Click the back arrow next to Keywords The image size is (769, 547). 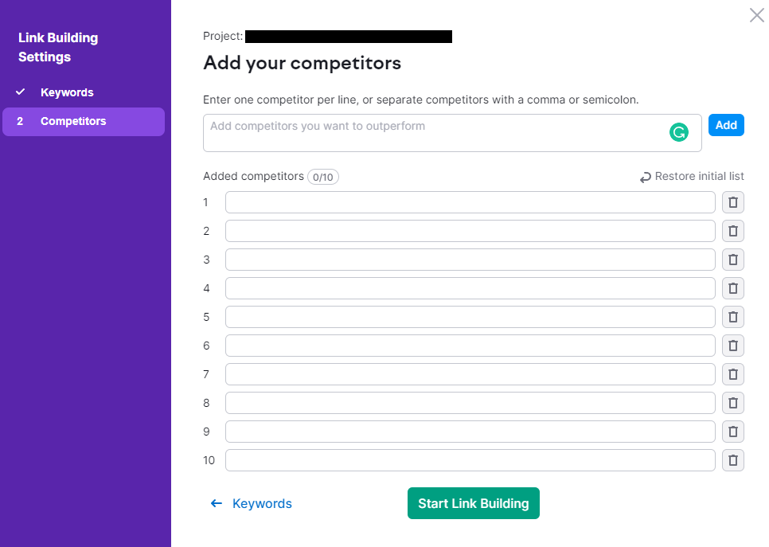(216, 503)
